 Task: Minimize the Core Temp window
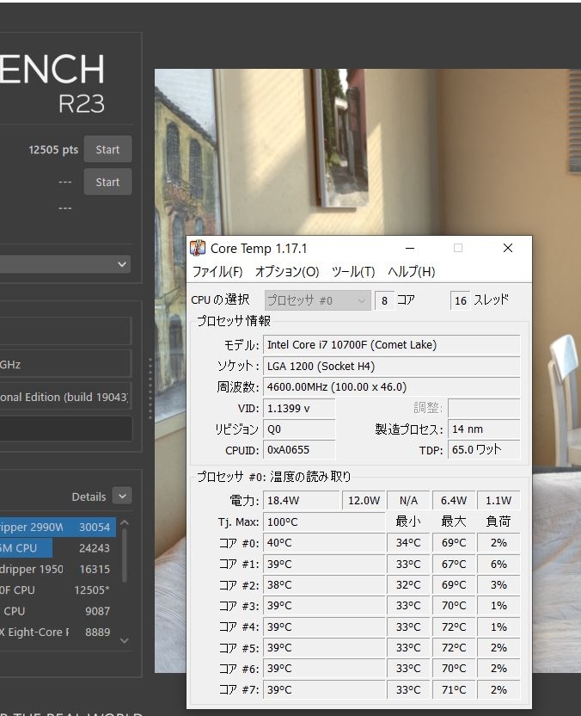410,248
